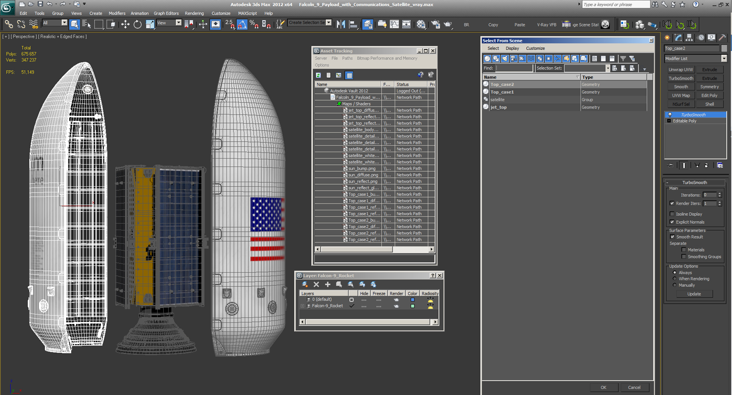Click the Edit Poly modifier button
Screen dimensions: 732x395
pos(709,96)
